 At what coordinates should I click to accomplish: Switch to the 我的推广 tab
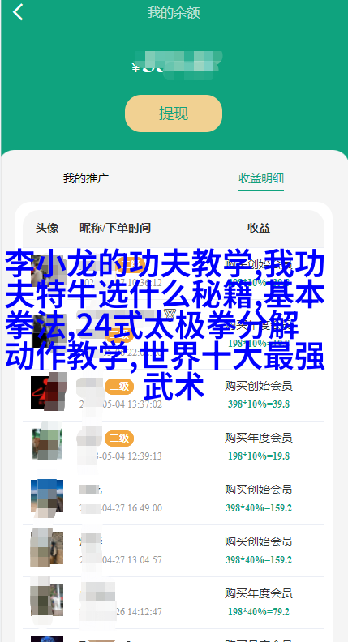[x=86, y=178]
